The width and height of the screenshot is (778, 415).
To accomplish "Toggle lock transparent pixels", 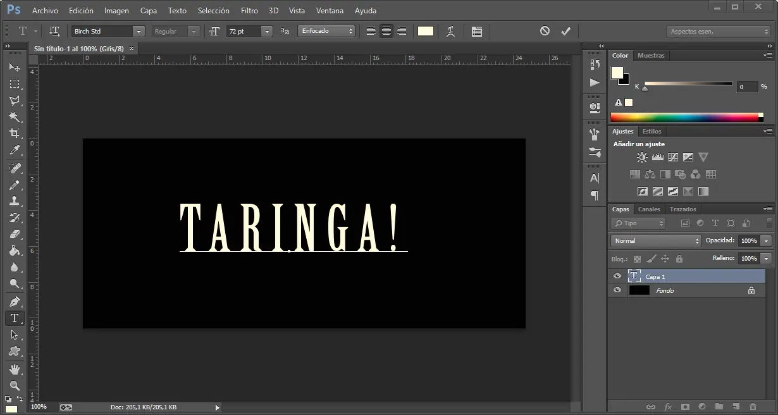I will pyautogui.click(x=637, y=259).
